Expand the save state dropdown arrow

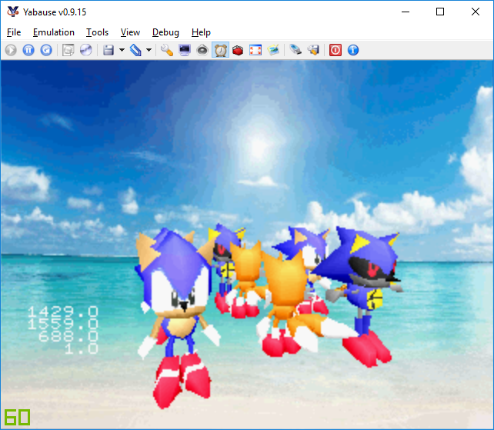tap(122, 50)
